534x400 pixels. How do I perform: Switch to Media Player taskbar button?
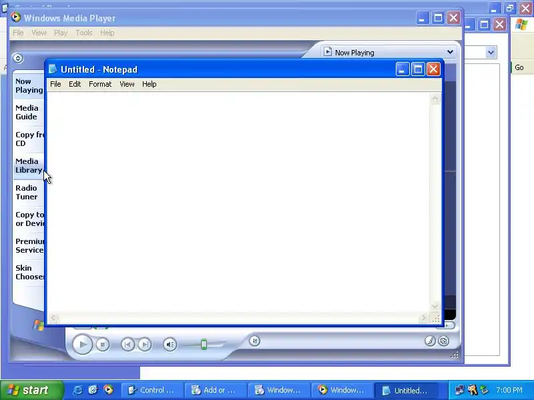pyautogui.click(x=342, y=390)
